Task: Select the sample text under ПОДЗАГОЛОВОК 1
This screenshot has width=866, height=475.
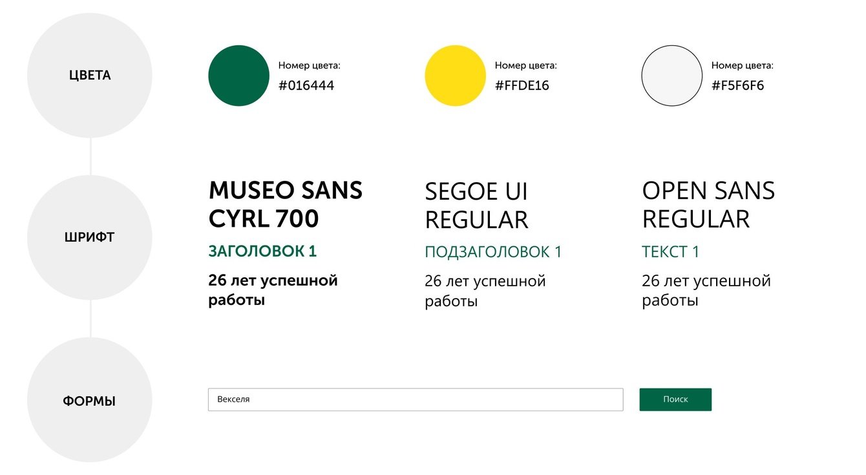Action: pyautogui.click(x=485, y=291)
